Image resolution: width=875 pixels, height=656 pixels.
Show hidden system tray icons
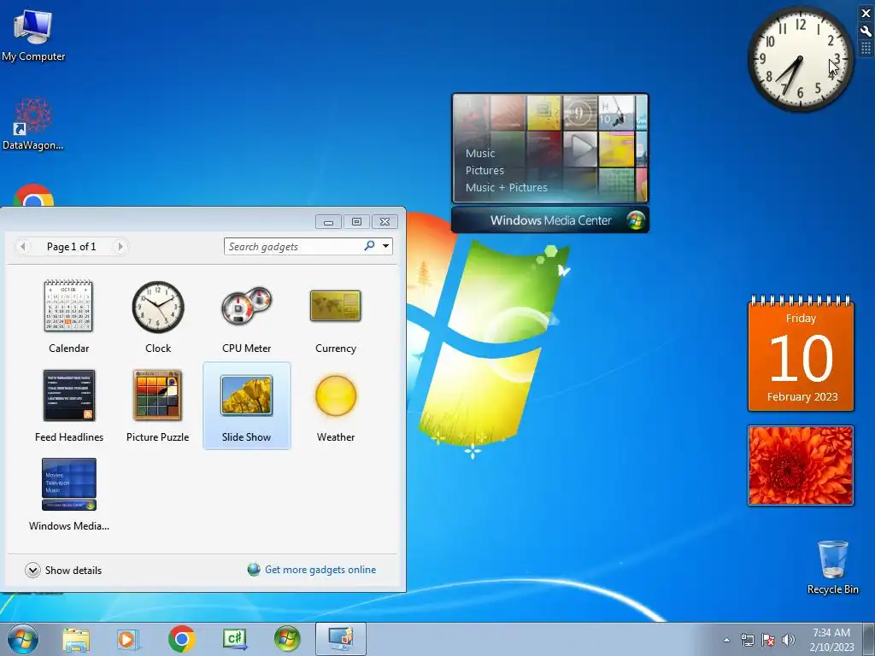point(726,640)
